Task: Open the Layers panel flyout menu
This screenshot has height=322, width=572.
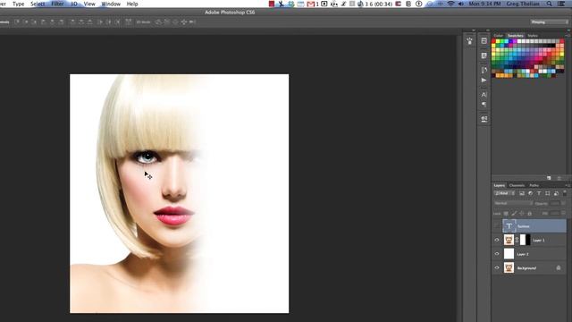Action: 568,185
